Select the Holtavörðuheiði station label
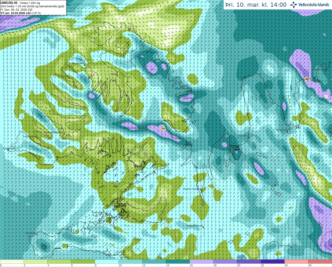 (x=195, y=226)
